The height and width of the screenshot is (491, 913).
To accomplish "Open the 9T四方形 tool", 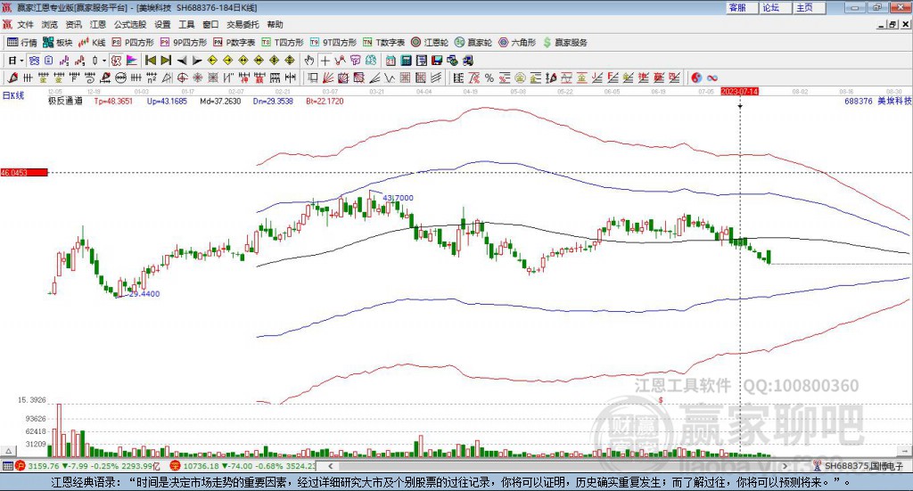I will [x=333, y=43].
